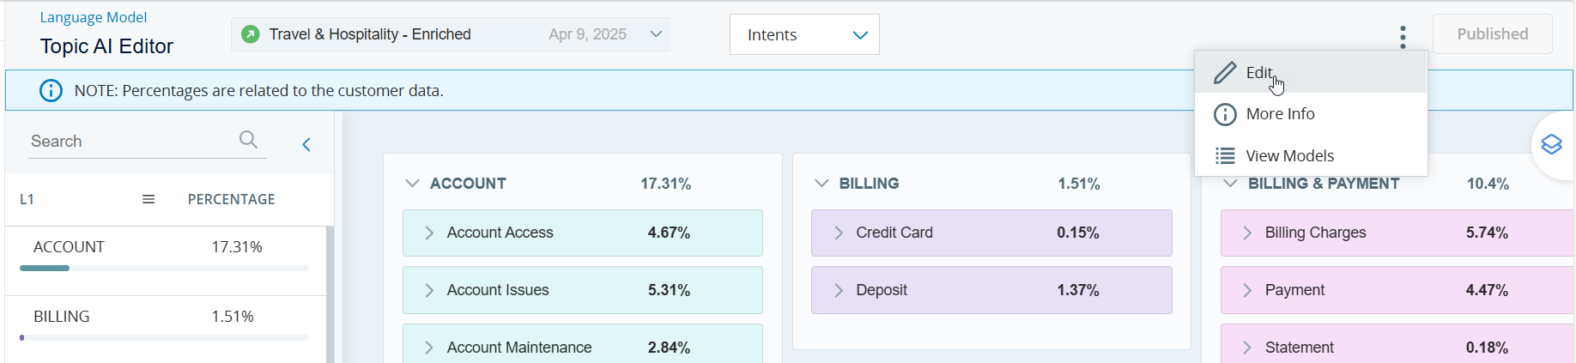The width and height of the screenshot is (1576, 363).
Task: Select View Models menu entry
Action: click(1289, 155)
